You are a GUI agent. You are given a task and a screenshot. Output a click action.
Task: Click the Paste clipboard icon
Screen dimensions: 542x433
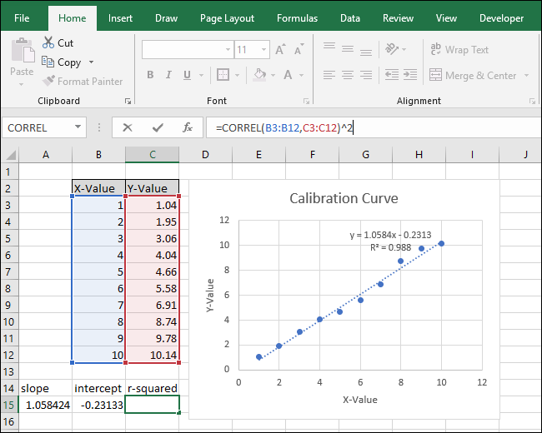click(21, 52)
